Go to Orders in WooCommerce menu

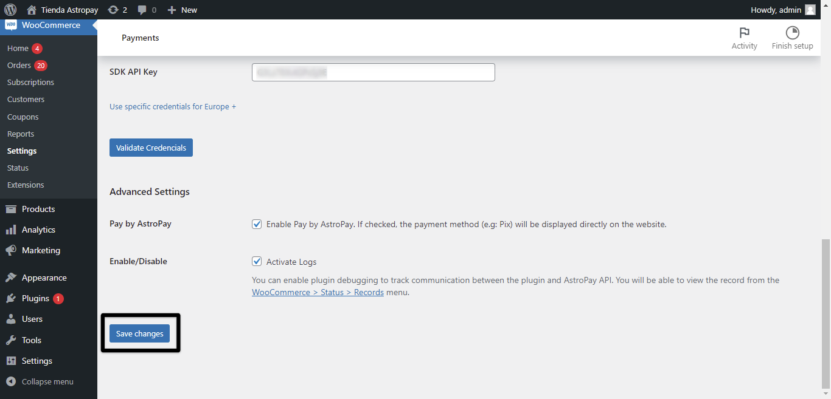(x=19, y=65)
